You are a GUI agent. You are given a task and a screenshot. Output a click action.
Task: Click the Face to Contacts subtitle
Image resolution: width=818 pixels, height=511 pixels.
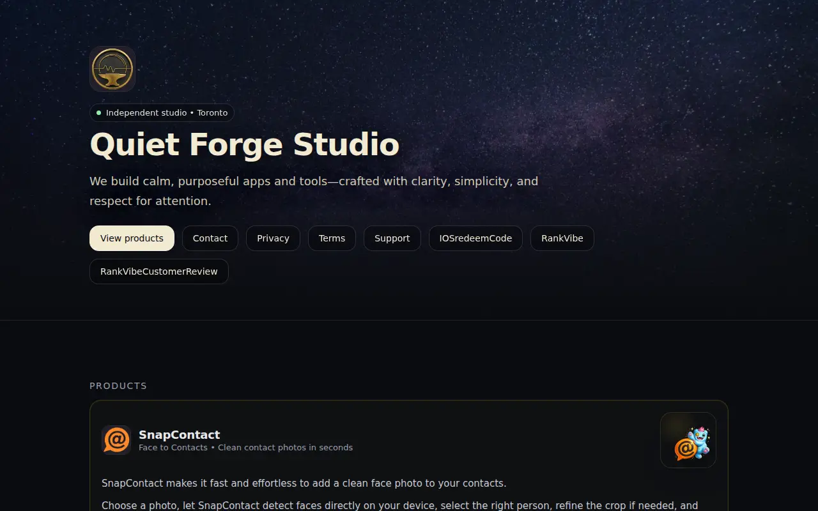(245, 448)
